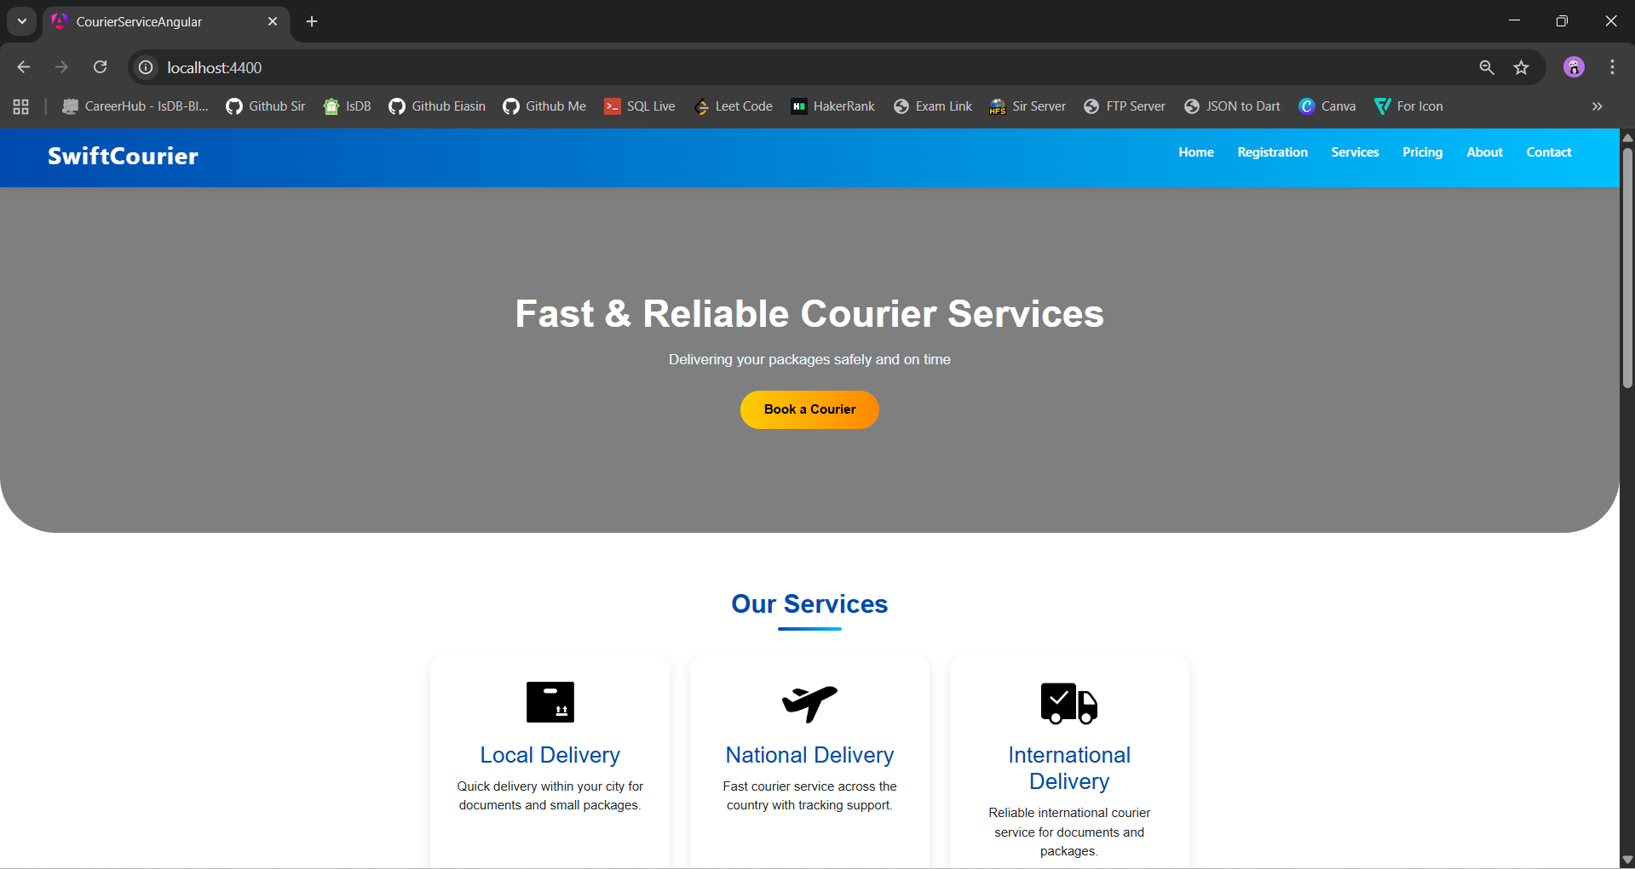Image resolution: width=1635 pixels, height=869 pixels.
Task: Reload the page with the refresh icon
Action: 101,67
